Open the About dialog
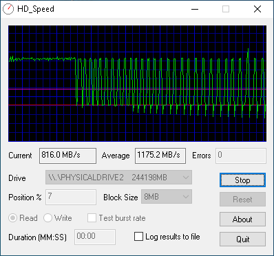Screen dimensions: 274x256 click(242, 220)
